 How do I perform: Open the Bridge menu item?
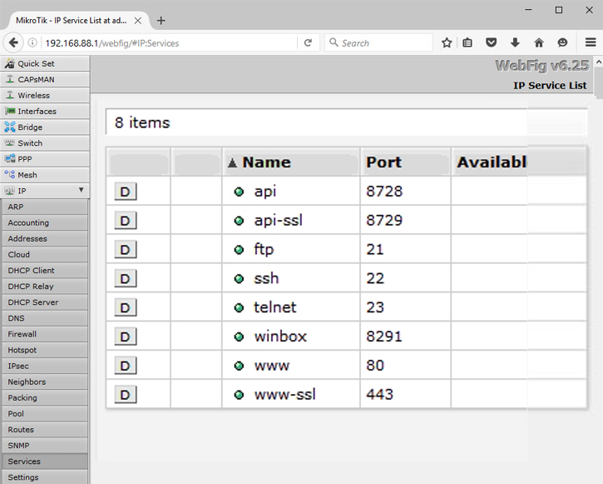tap(45, 127)
